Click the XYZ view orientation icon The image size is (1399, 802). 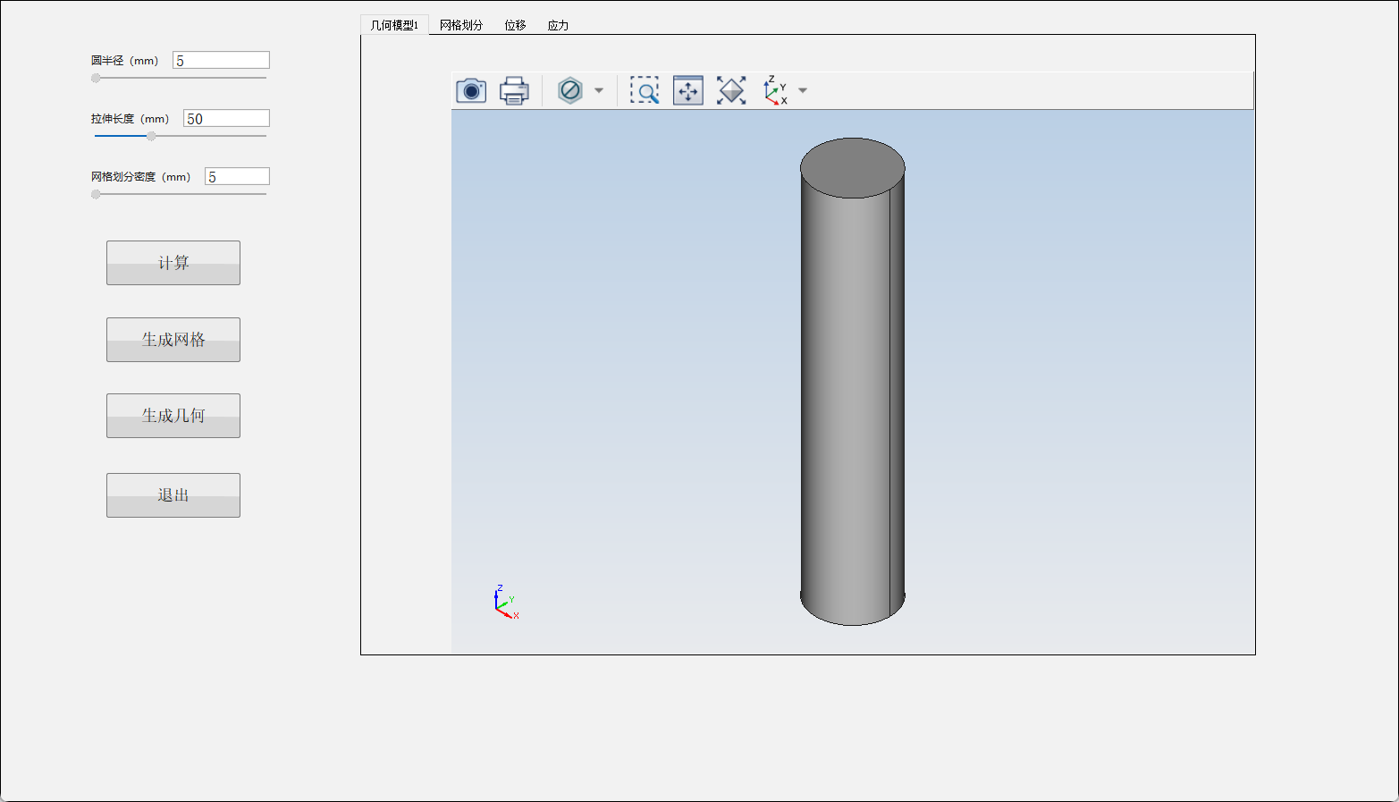[775, 90]
